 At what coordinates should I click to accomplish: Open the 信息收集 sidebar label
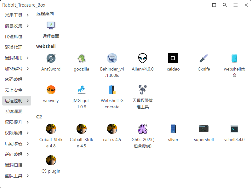pyautogui.click(x=14, y=26)
